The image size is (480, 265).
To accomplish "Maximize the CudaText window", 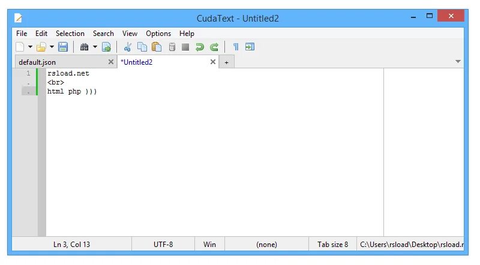I will (430, 16).
